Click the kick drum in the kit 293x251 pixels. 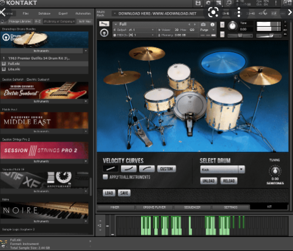190,106
